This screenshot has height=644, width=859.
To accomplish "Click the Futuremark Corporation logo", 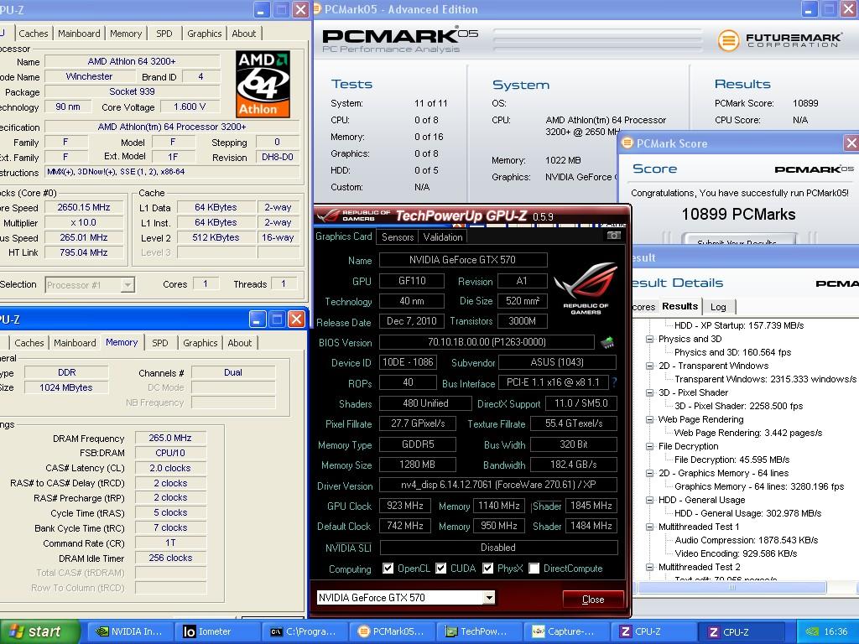I will (x=779, y=40).
